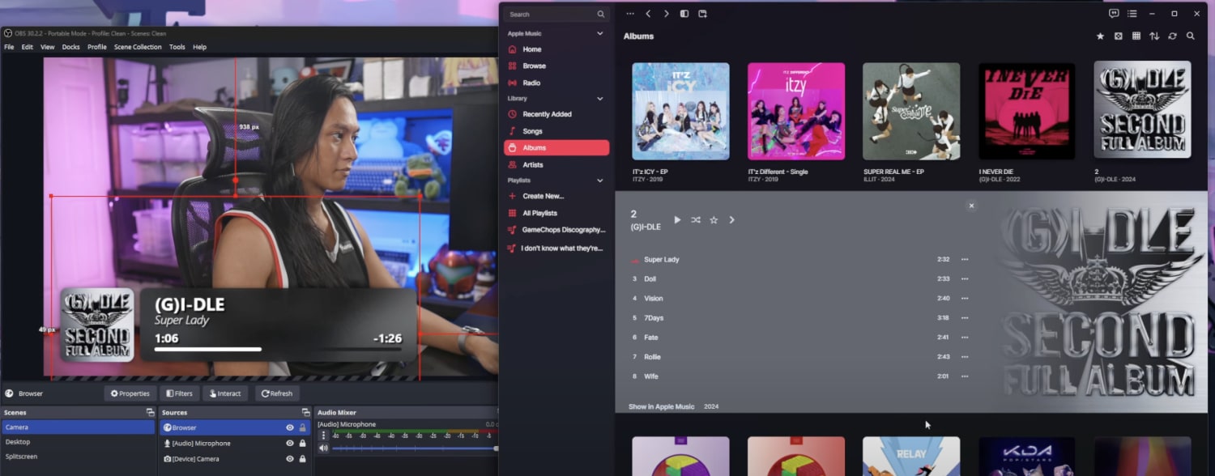Open the lyrics speech-bubble icon
Screen dimensions: 1215x476
1114,14
